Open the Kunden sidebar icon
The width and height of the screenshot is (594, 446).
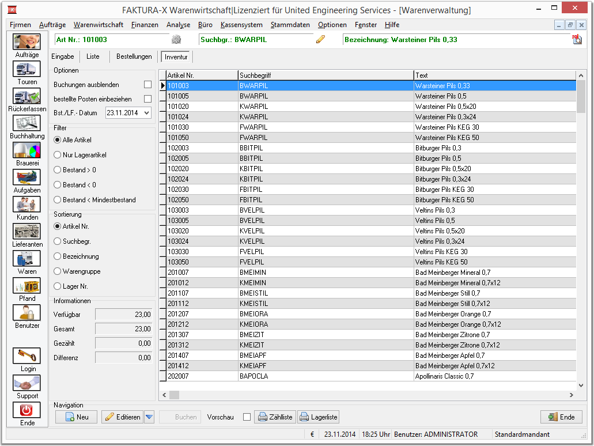coord(27,204)
